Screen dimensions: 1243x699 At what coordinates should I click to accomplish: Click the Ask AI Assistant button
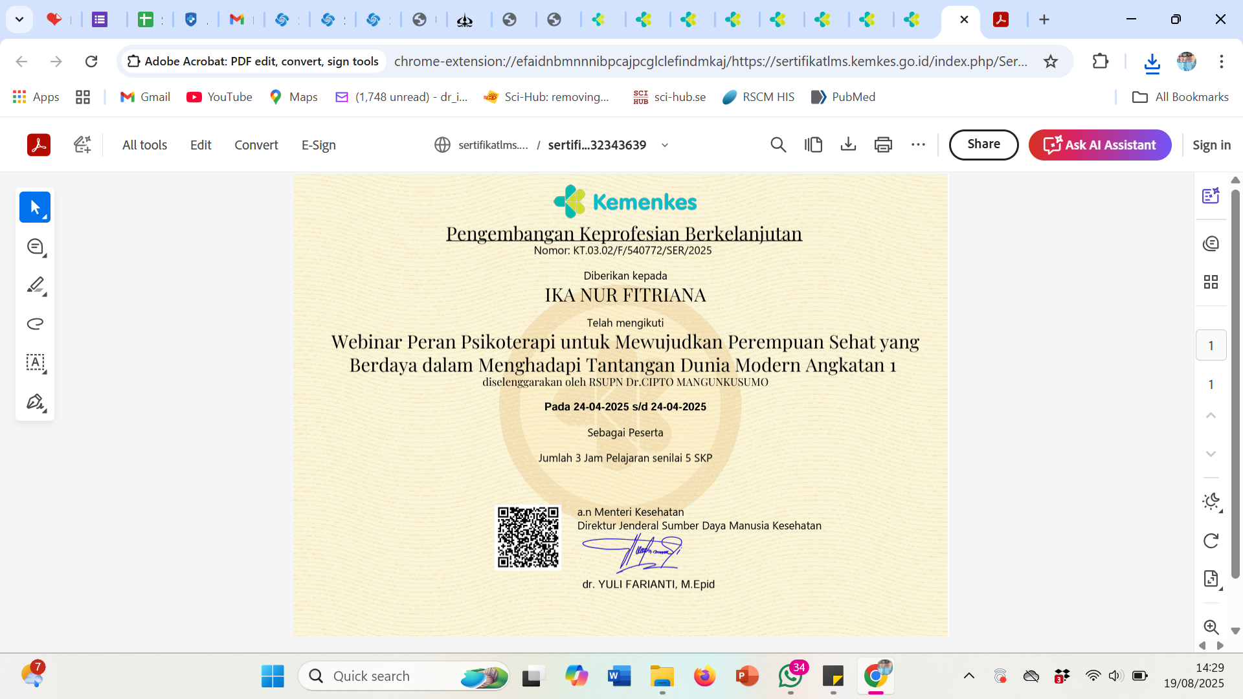[1099, 145]
